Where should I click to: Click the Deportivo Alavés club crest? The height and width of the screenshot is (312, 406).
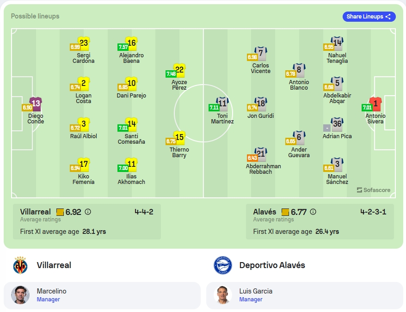223,265
